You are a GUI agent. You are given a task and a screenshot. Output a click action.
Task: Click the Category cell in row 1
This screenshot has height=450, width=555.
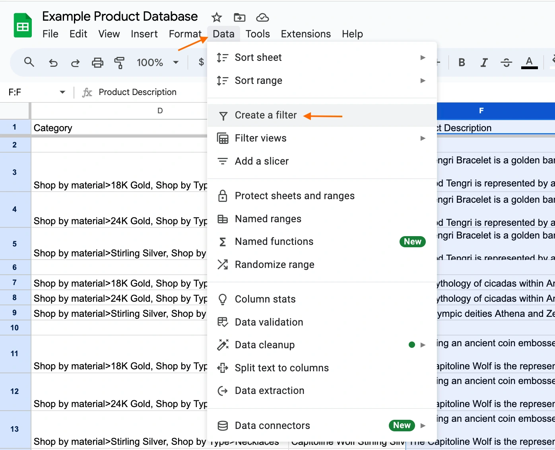(x=119, y=128)
